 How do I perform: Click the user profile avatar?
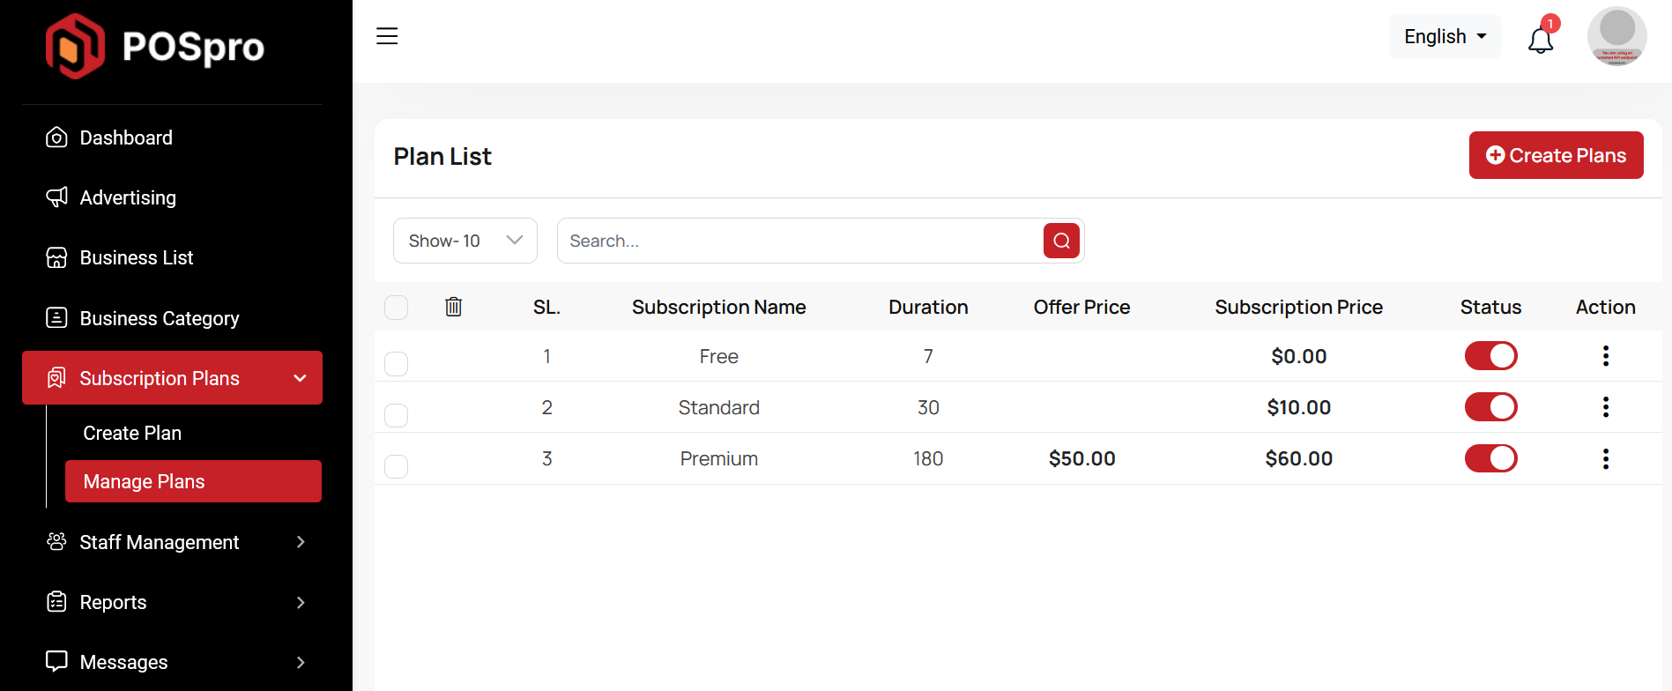click(x=1616, y=36)
